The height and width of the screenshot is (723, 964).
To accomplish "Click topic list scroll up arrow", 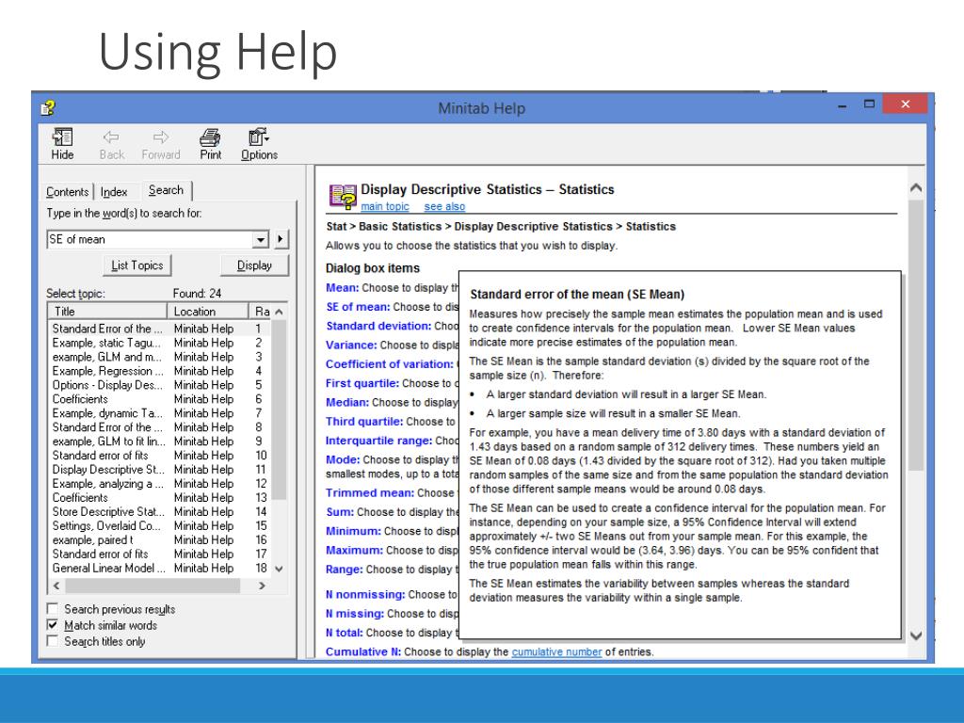I will [279, 312].
